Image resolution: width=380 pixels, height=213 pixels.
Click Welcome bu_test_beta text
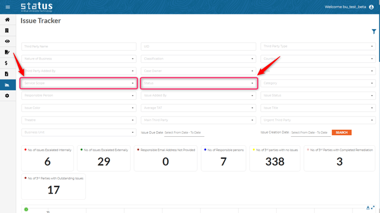[345, 7]
